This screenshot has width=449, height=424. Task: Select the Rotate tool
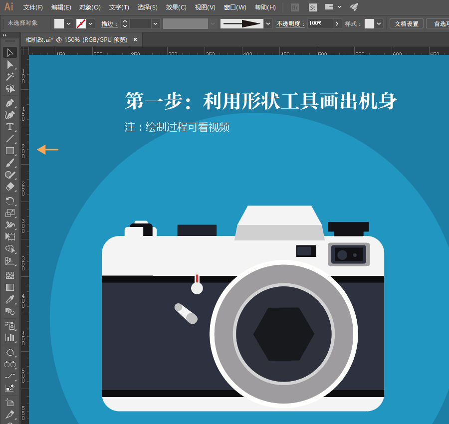tap(10, 201)
